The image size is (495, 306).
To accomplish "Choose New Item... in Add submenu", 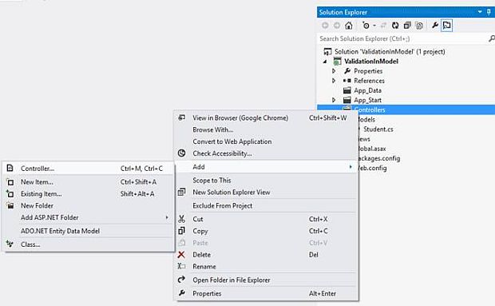I will click(x=89, y=182).
